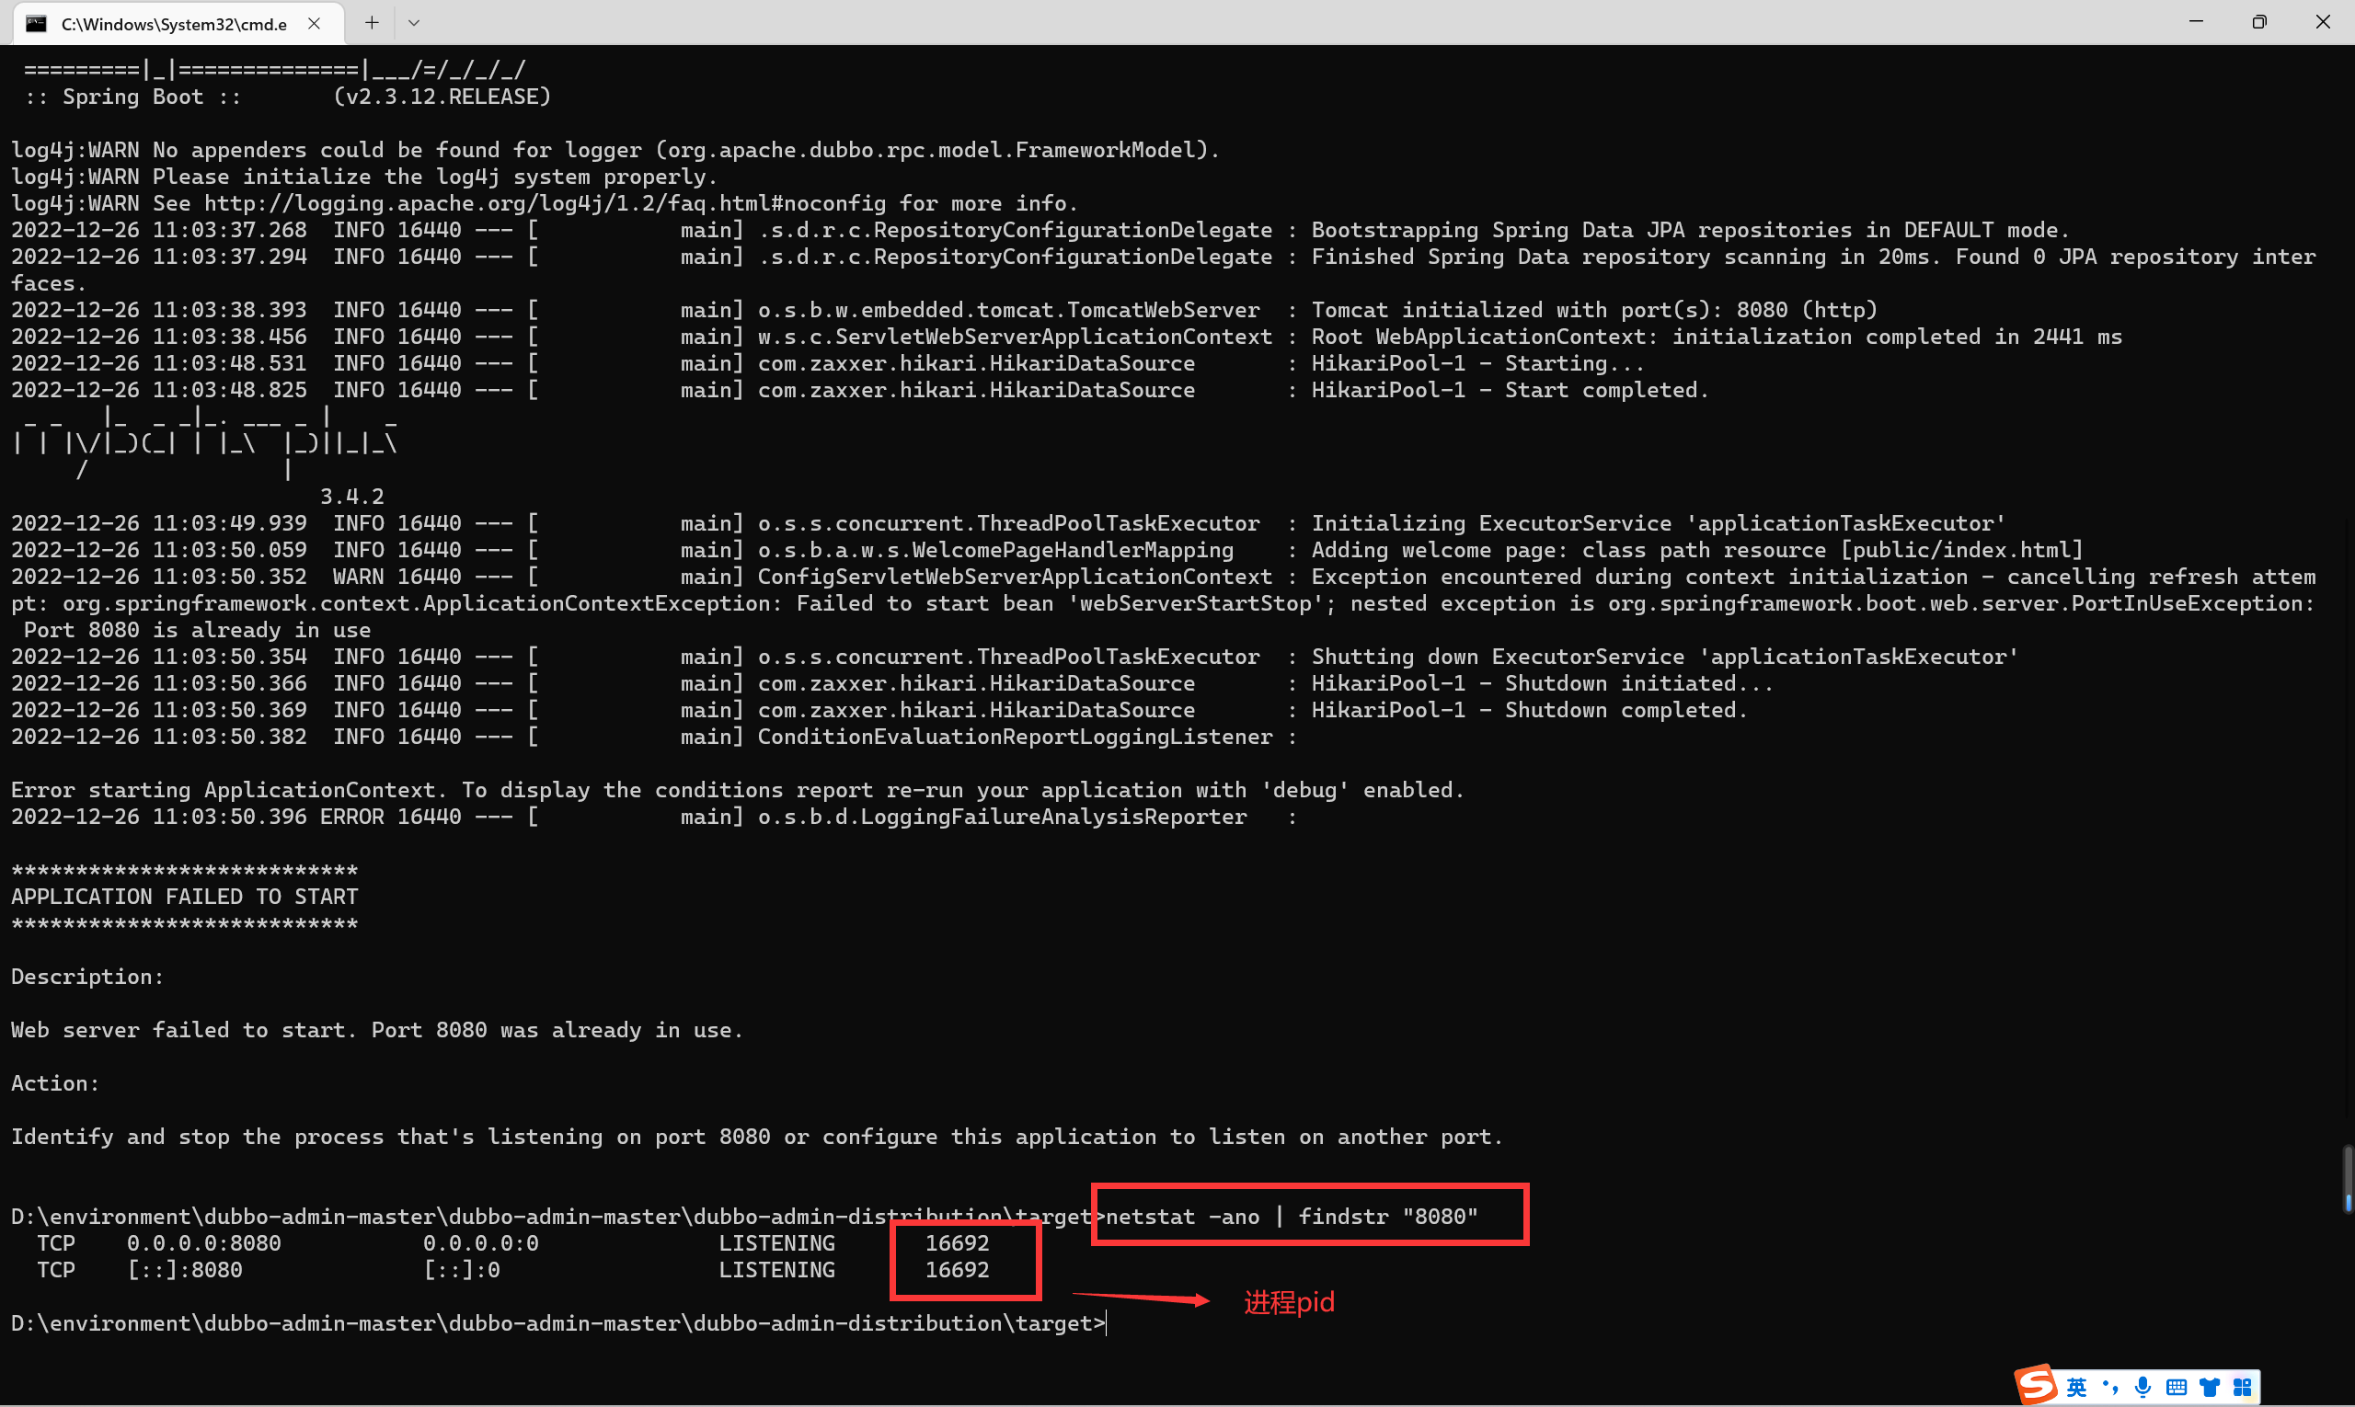
Task: Click the netstat -ano findstr command text
Action: [x=1292, y=1217]
